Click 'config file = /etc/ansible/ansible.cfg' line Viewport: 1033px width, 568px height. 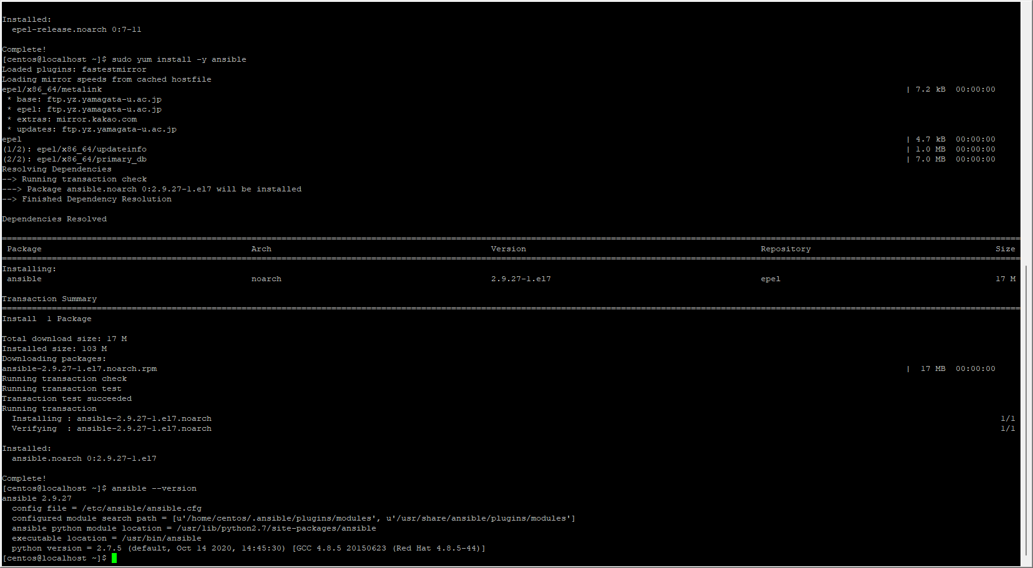107,508
